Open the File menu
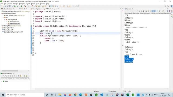Screen dimensions: 173x97 click(2, 4)
